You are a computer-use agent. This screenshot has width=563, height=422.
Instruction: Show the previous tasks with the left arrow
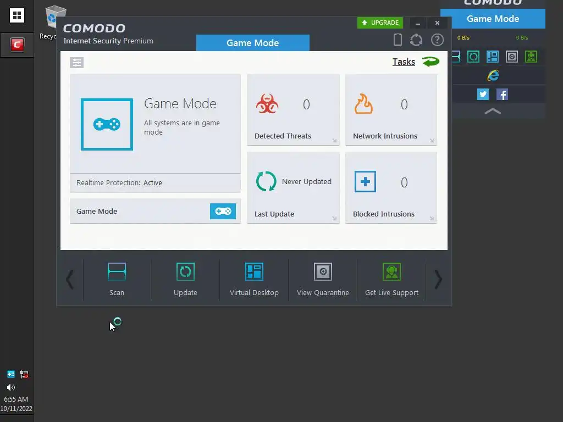point(70,279)
